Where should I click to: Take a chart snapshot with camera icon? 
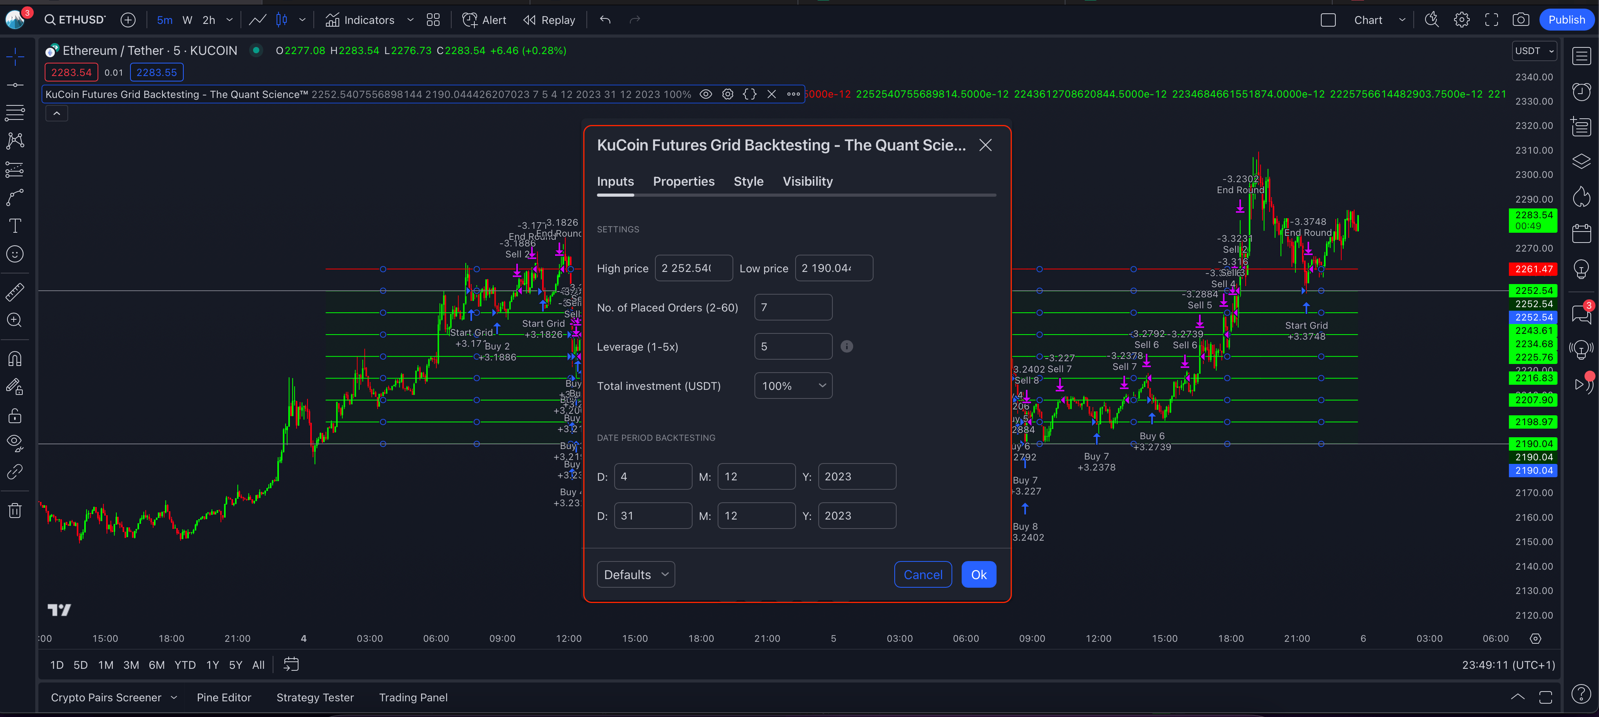point(1520,20)
